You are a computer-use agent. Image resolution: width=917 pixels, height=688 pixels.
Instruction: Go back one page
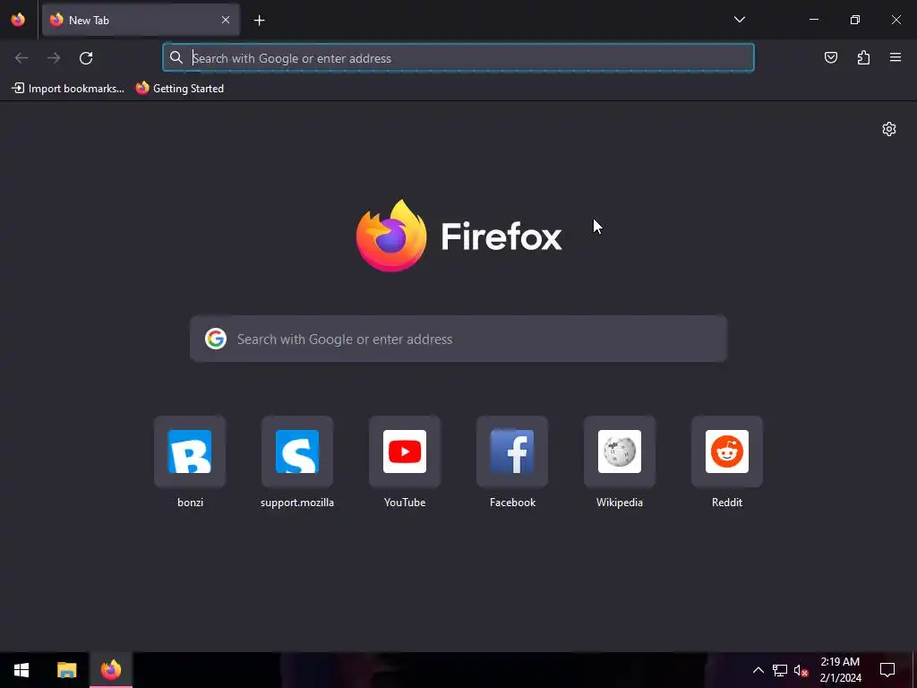(21, 58)
